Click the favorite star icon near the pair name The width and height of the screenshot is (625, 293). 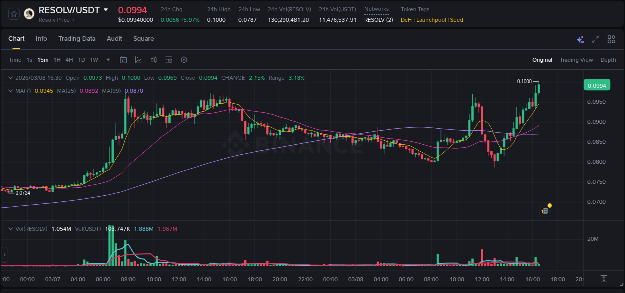(13, 13)
